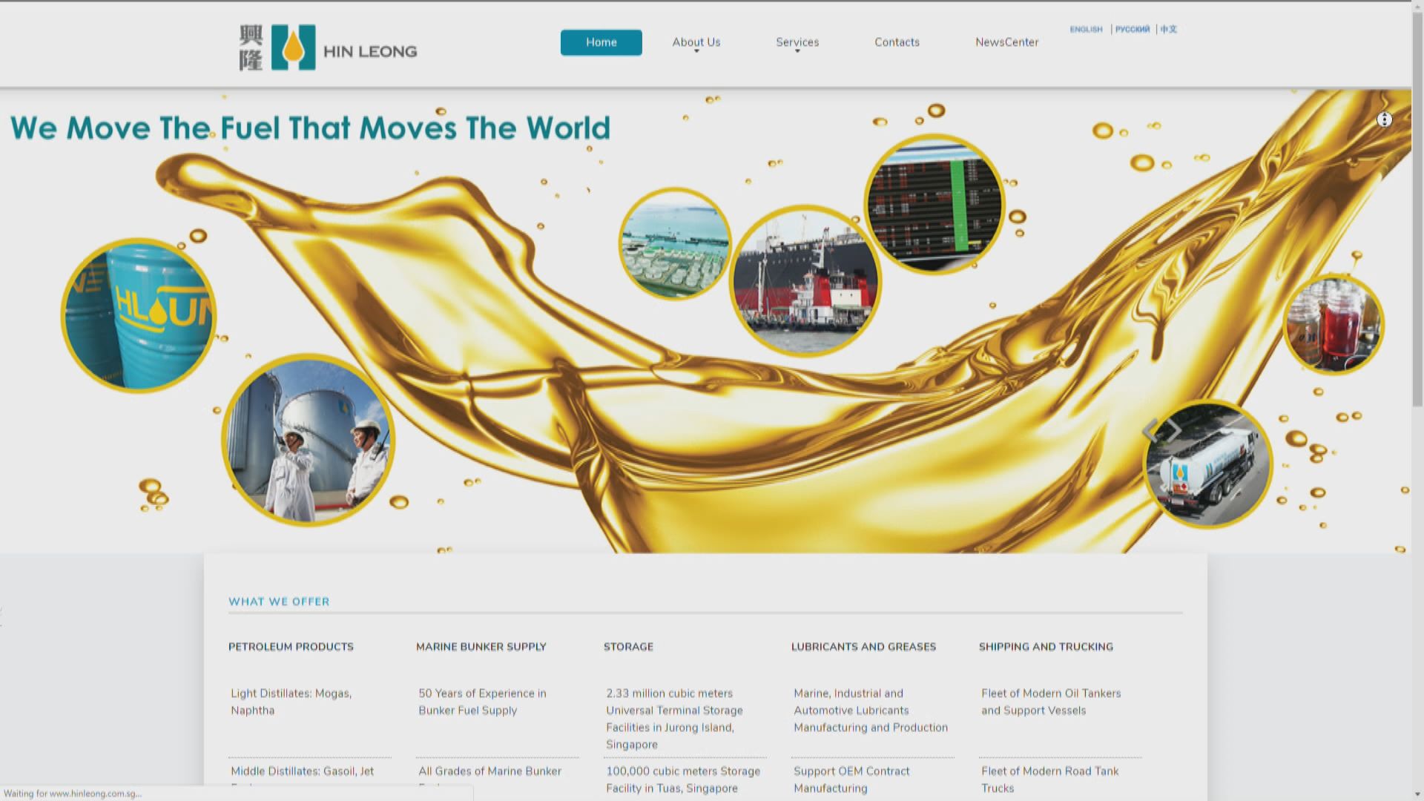Image resolution: width=1424 pixels, height=801 pixels.
Task: Open the Contacts menu item
Action: coord(897,42)
